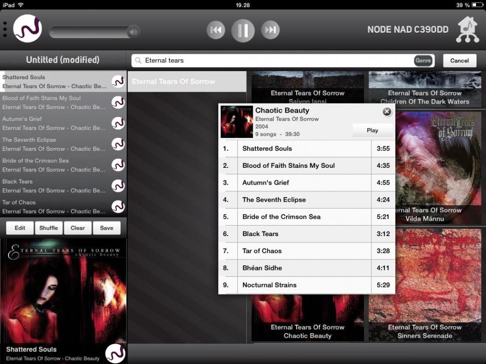Tap source icon beside queue Seventh Eclipse

coord(118,144)
